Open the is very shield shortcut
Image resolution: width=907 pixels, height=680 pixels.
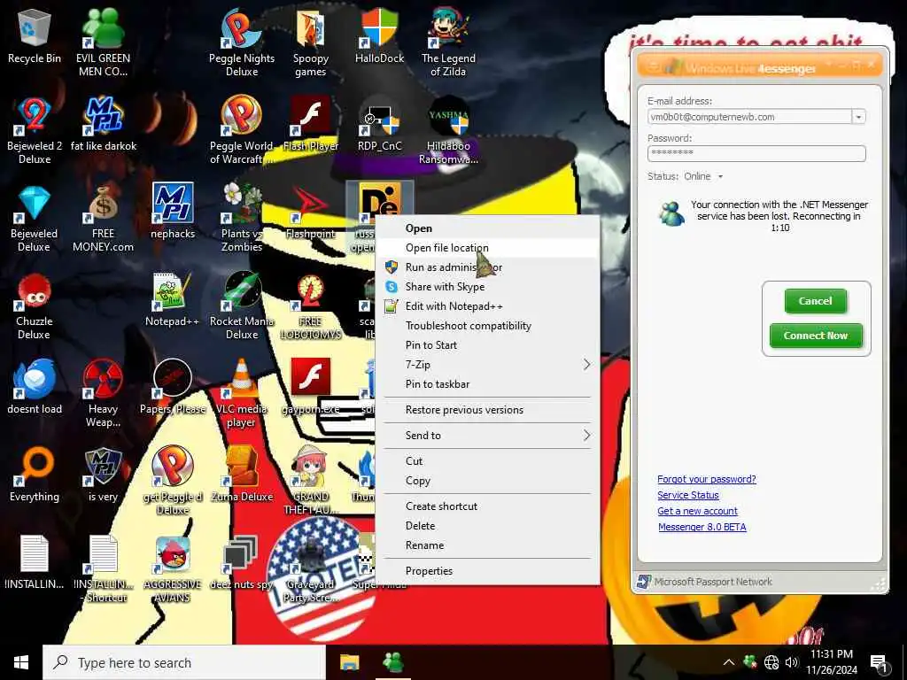click(x=103, y=475)
